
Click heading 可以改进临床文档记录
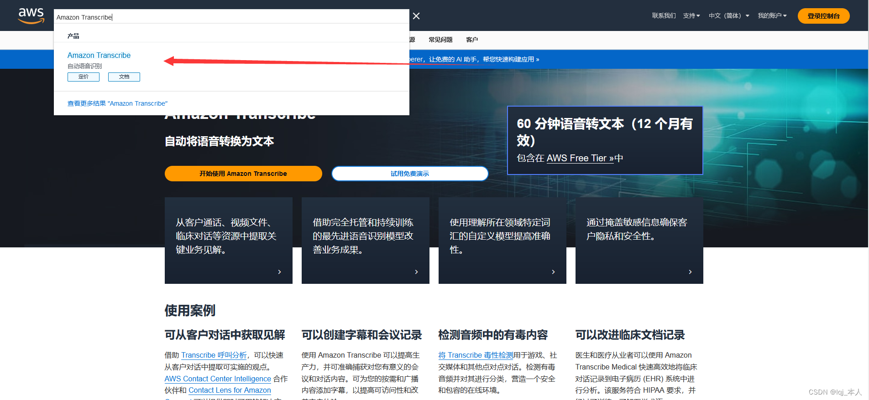630,335
